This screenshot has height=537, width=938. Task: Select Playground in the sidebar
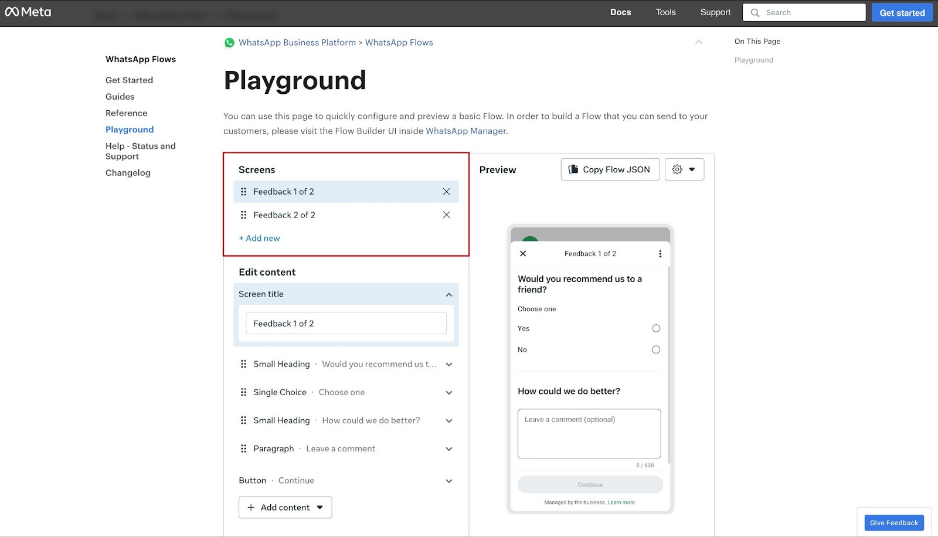click(x=130, y=130)
